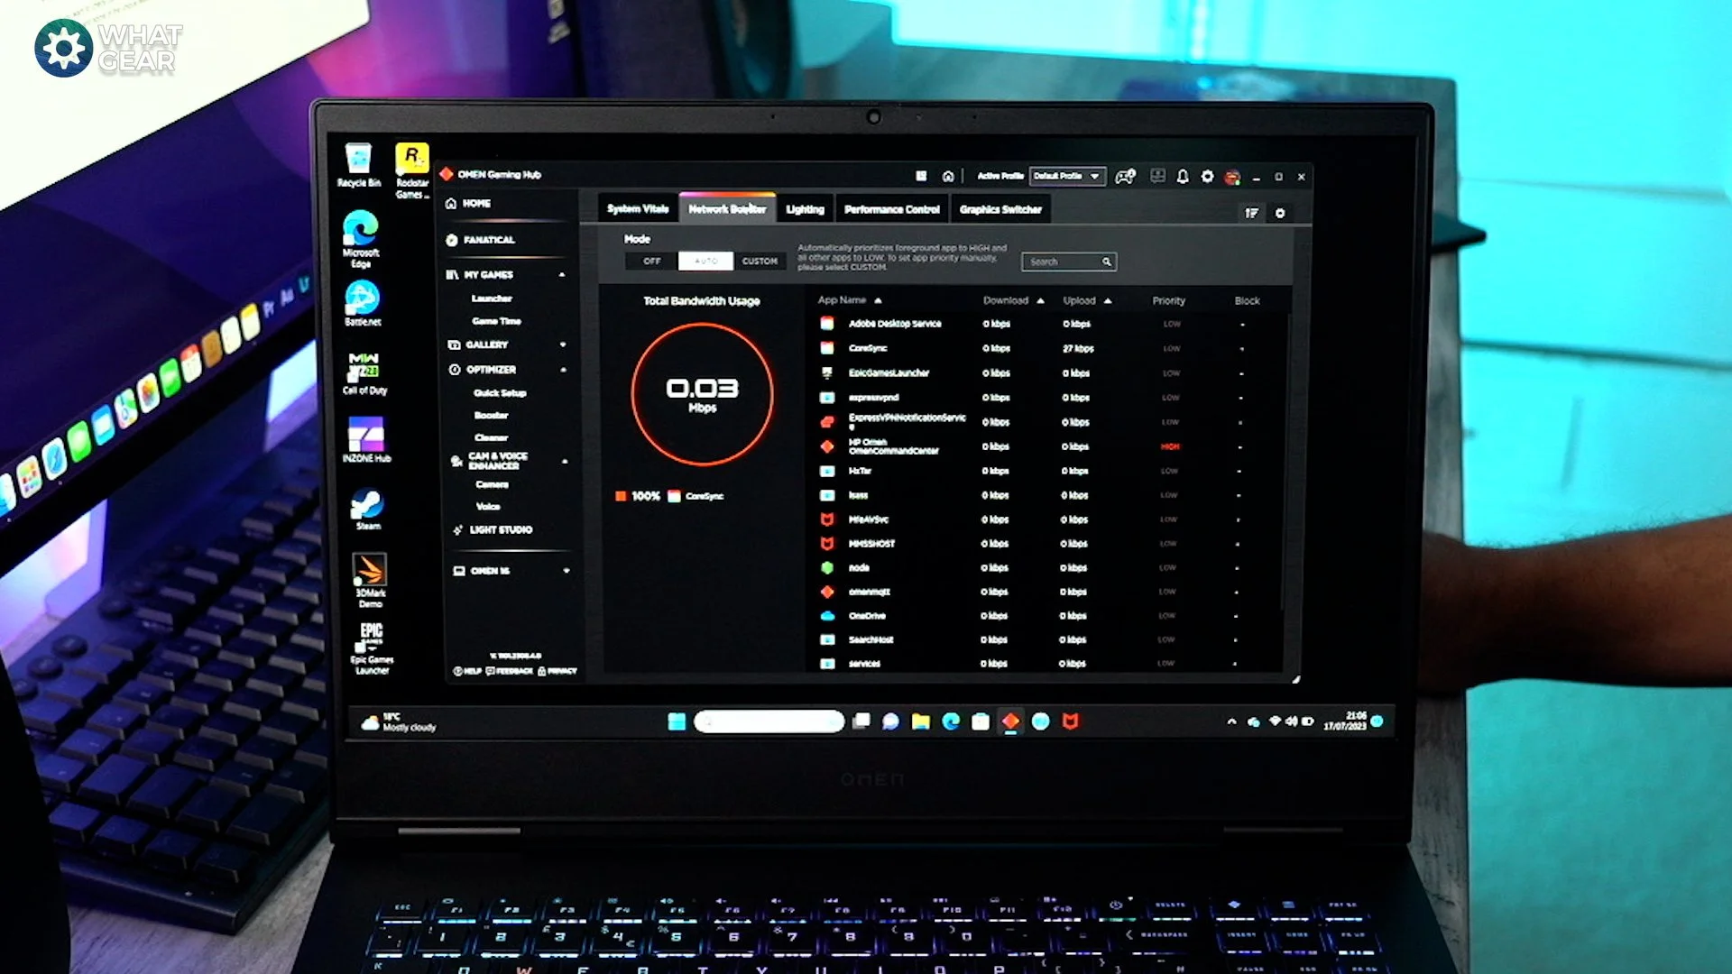This screenshot has height=974, width=1732.
Task: Open LIGHT STUDIO in the sidebar
Action: [x=493, y=529]
